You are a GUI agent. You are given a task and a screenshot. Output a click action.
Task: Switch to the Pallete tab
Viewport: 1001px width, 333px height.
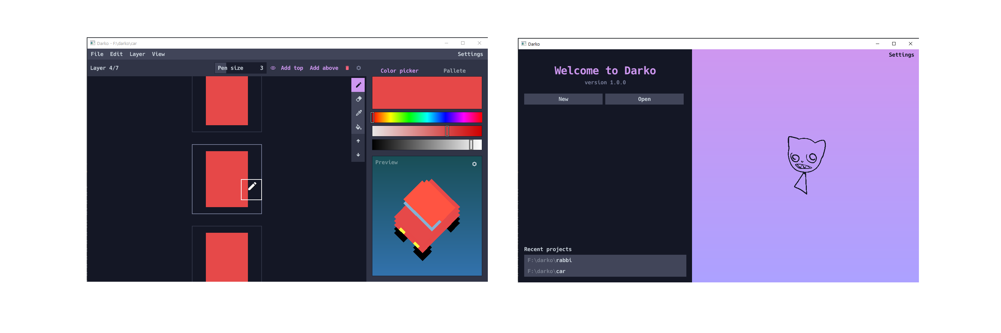454,71
